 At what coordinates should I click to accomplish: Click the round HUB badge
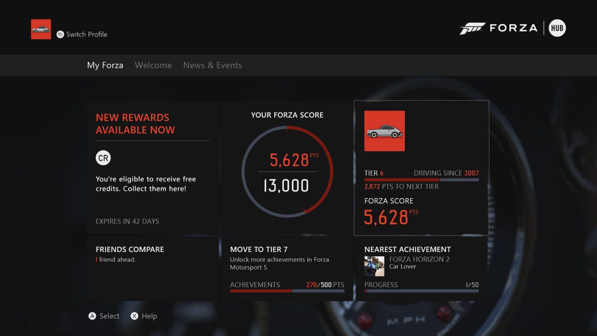[557, 28]
